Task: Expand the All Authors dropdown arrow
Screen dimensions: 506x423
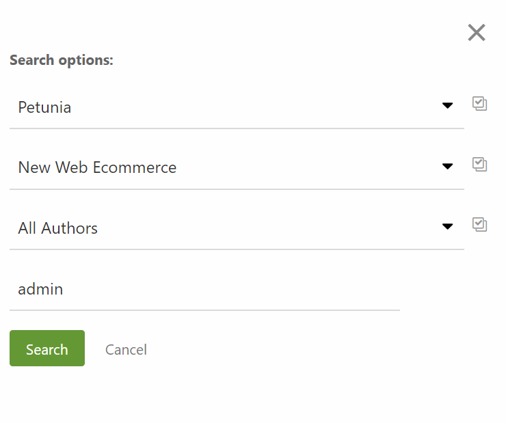Action: click(448, 226)
